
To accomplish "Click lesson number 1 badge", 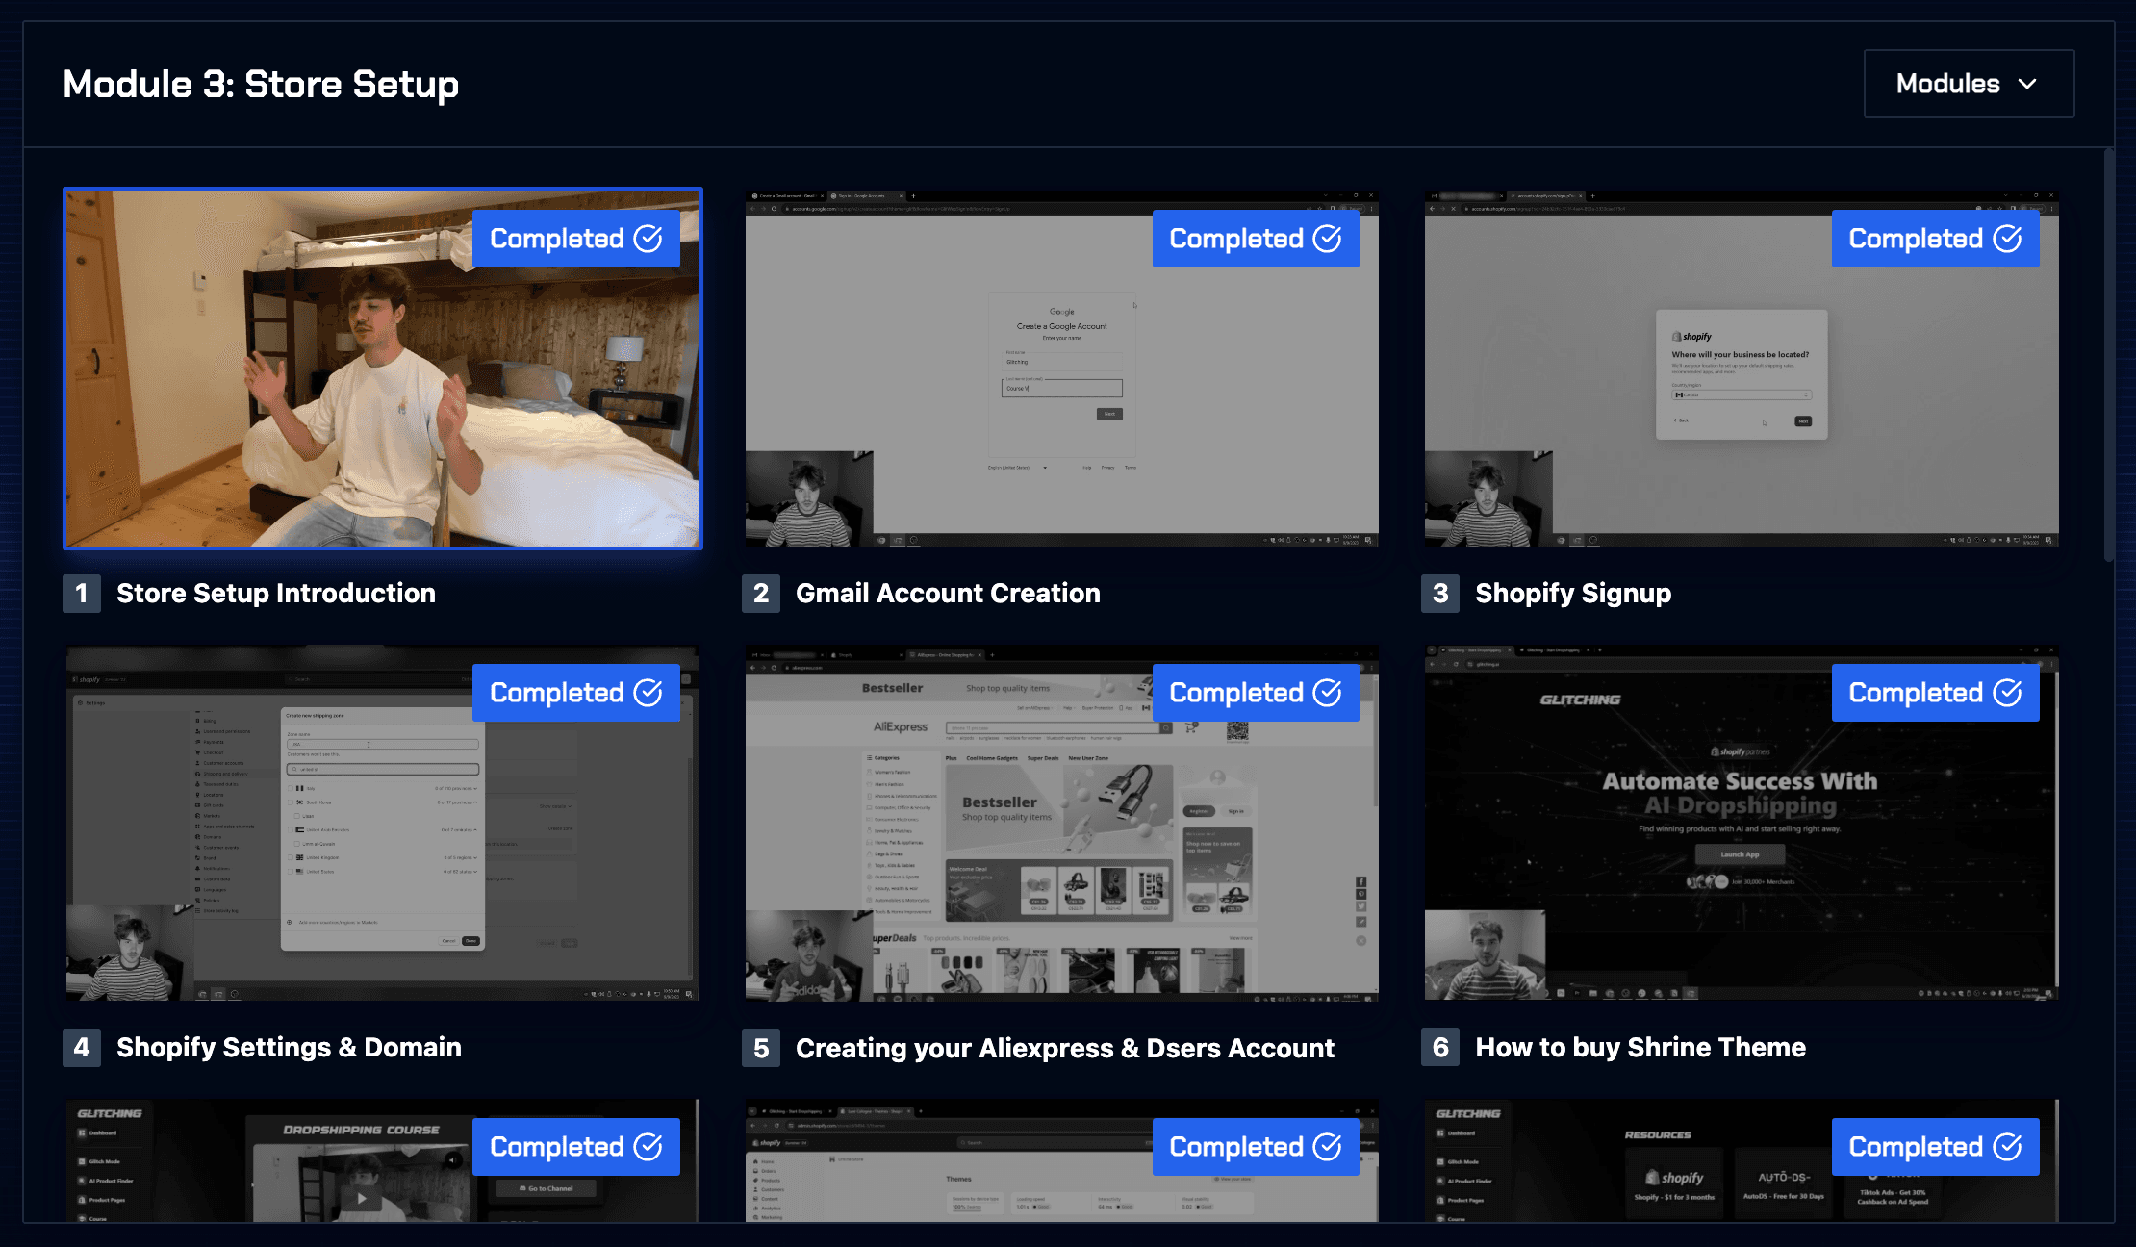I will click(82, 594).
